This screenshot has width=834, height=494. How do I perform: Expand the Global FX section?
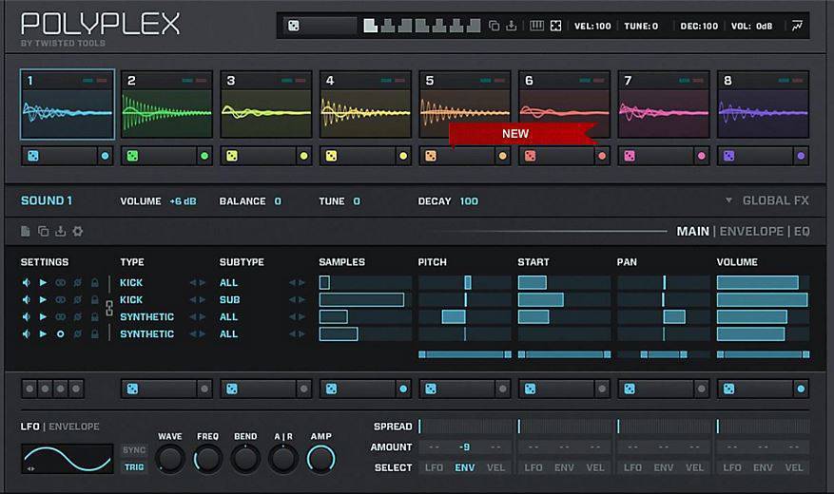point(767,200)
